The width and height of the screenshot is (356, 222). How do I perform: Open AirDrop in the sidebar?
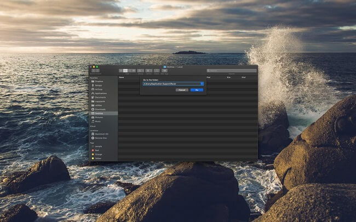[99, 89]
